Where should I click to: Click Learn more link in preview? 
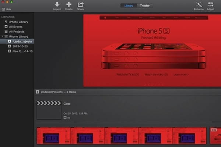[181, 75]
